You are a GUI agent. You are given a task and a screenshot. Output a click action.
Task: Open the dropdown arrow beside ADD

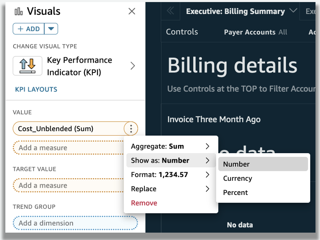pyautogui.click(x=51, y=29)
